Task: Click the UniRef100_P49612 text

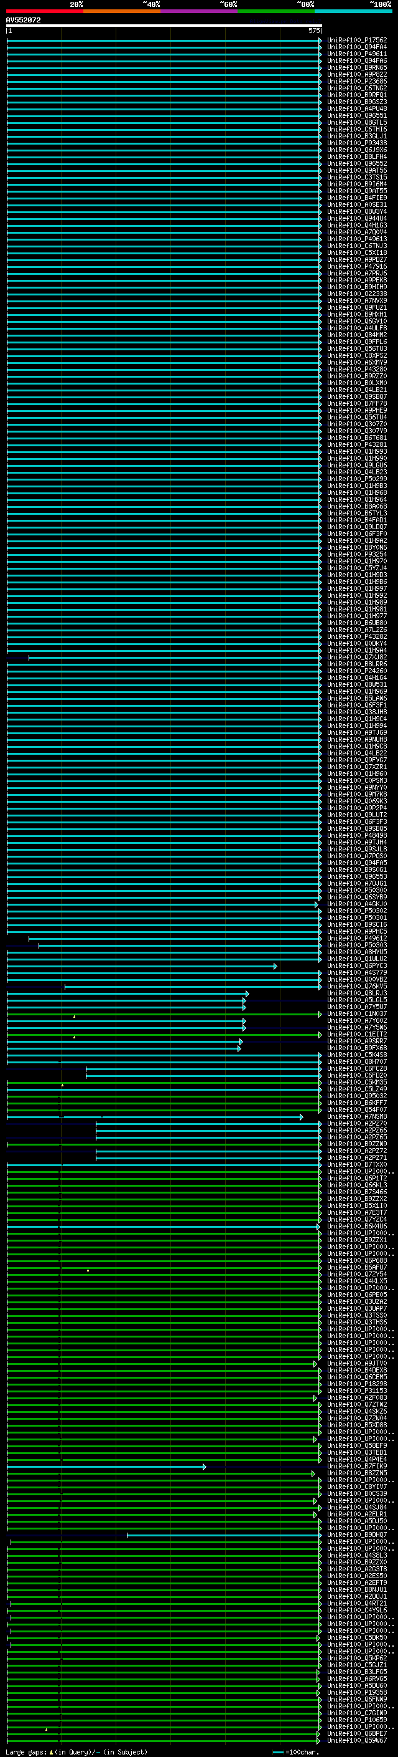Action: point(357,939)
